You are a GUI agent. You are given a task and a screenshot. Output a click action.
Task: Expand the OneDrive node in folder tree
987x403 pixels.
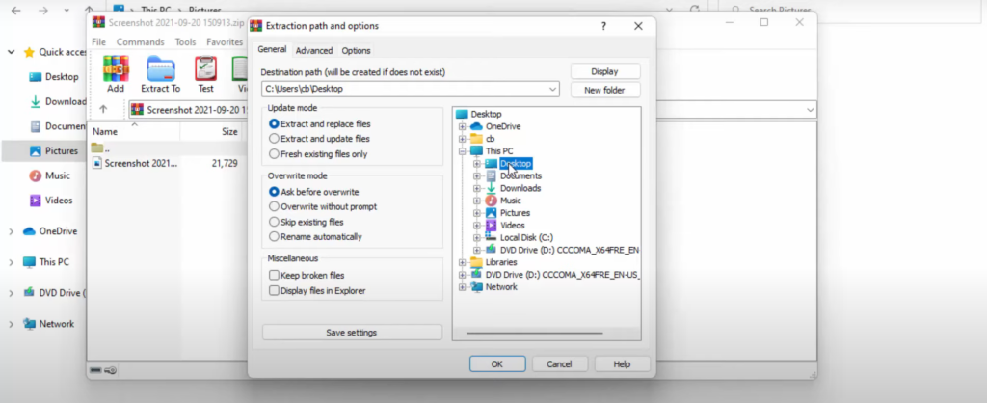click(463, 126)
